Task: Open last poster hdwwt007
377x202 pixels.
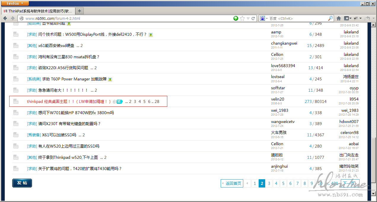Action: click(349, 122)
